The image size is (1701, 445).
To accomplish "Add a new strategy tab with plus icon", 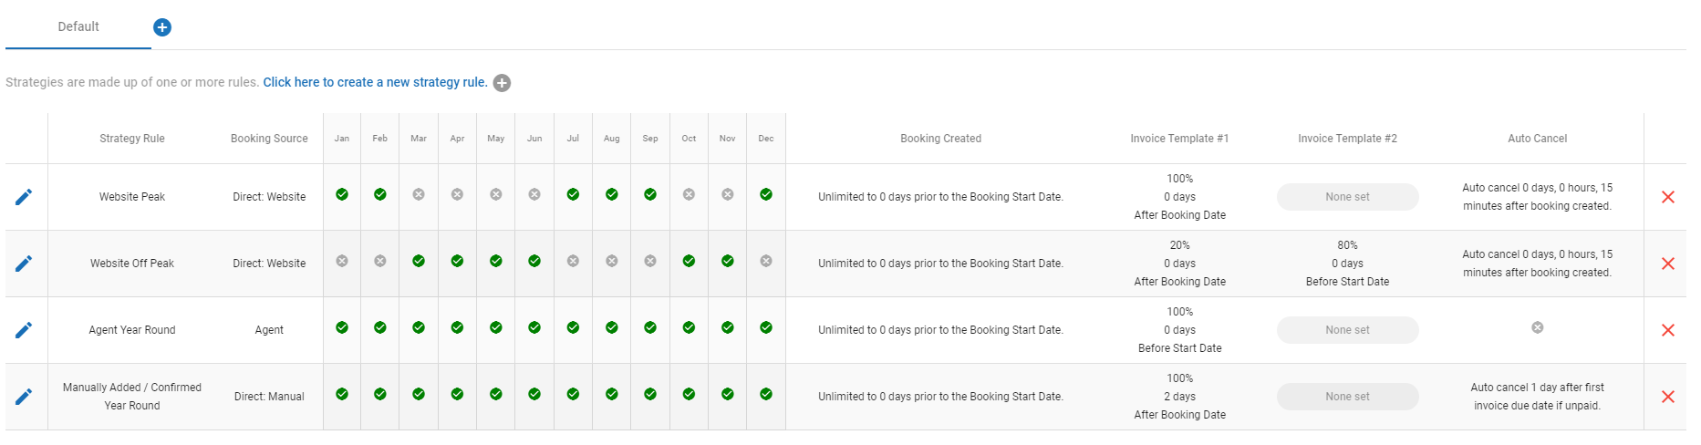I will pos(162,27).
